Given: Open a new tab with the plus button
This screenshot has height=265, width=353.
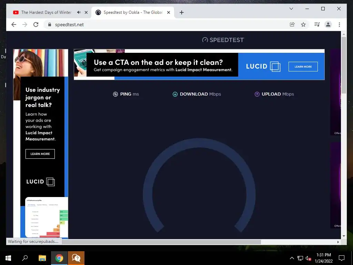Looking at the screenshot, I should click(182, 12).
